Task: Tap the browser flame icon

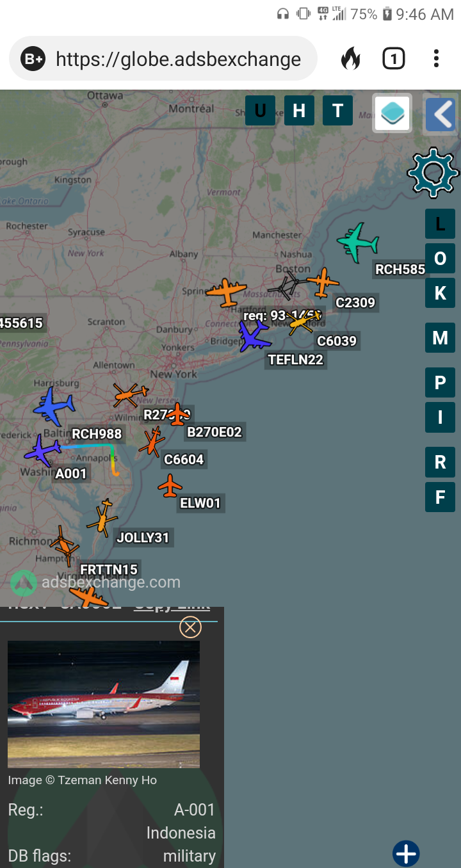Action: tap(350, 59)
